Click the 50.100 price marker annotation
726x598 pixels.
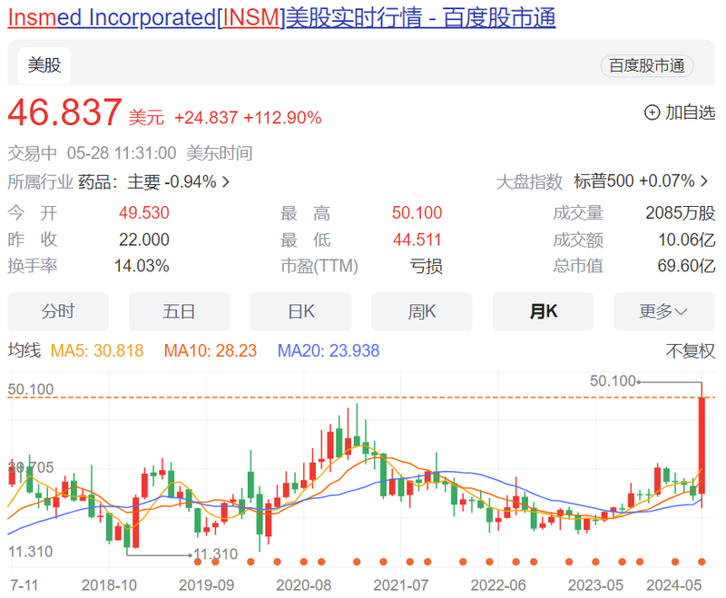coord(613,381)
